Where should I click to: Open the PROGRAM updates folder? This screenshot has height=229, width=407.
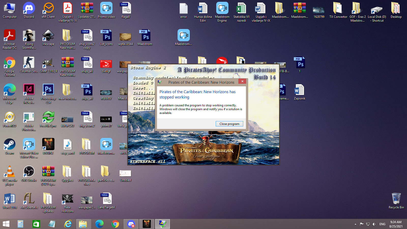coord(48,203)
